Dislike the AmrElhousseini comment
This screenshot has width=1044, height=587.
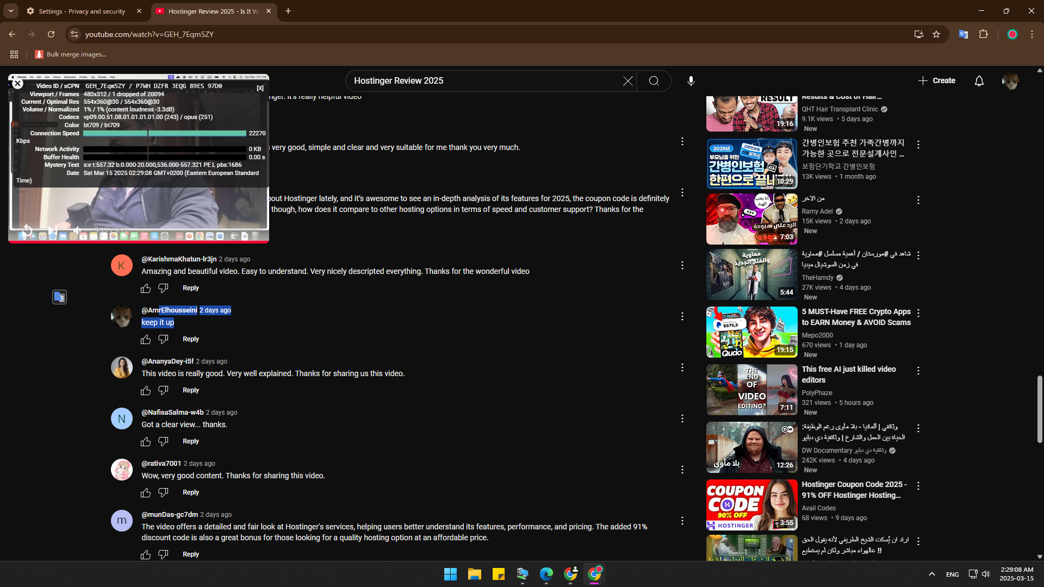(163, 339)
